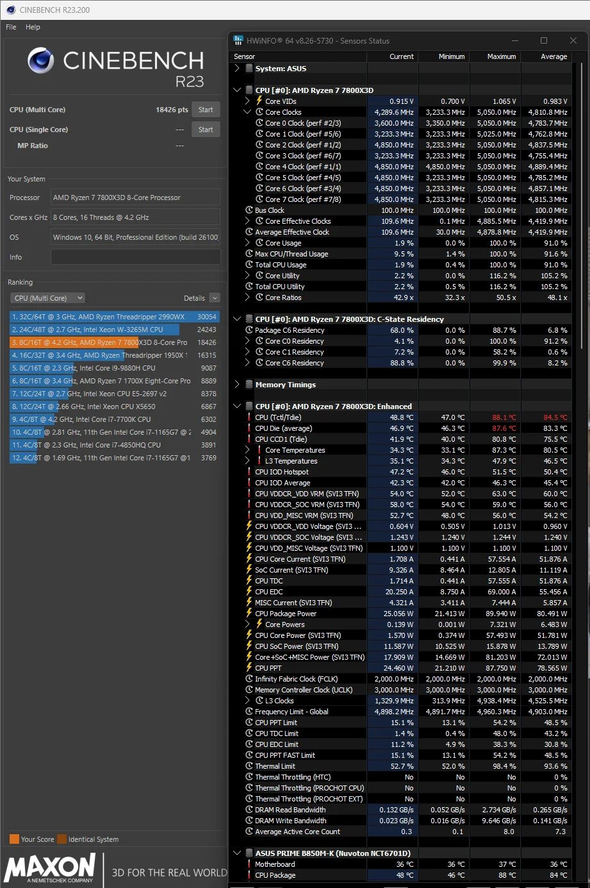This screenshot has height=888, width=590.
Task: Click the Thermal Limit icon
Action: click(249, 766)
